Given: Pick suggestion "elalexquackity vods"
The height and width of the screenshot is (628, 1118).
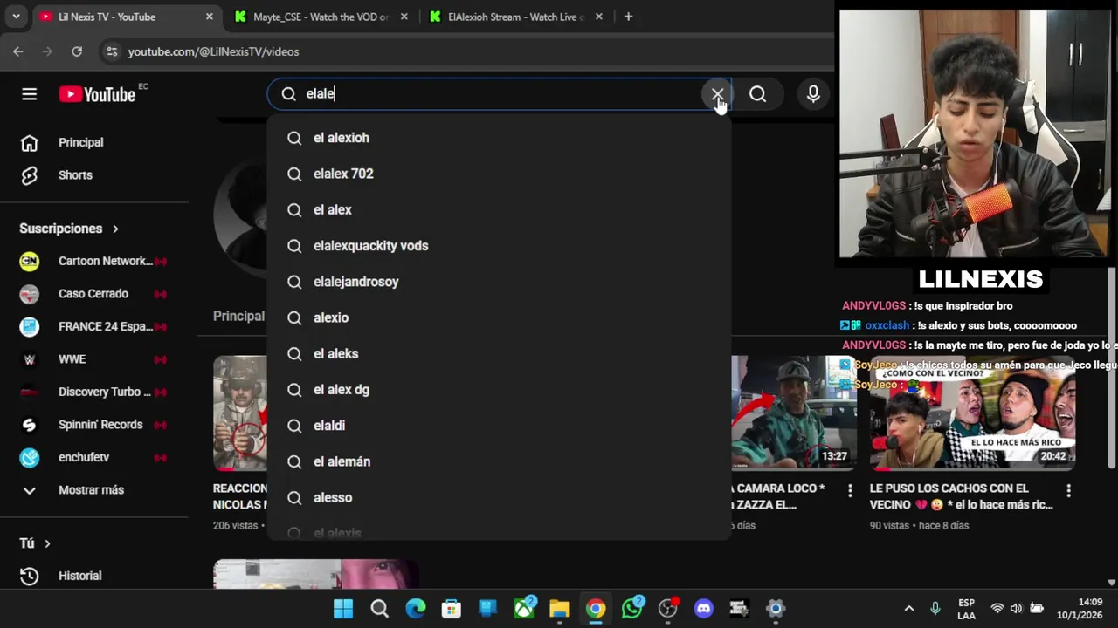Looking at the screenshot, I should tap(499, 246).
